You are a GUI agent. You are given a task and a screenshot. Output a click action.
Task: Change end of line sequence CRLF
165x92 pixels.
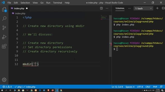tap(148, 87)
